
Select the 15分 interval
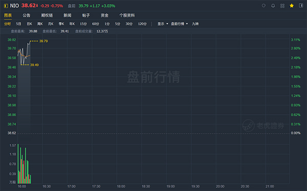83,24
